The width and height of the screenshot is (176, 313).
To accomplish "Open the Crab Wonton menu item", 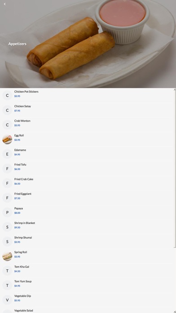I will pos(87,125).
